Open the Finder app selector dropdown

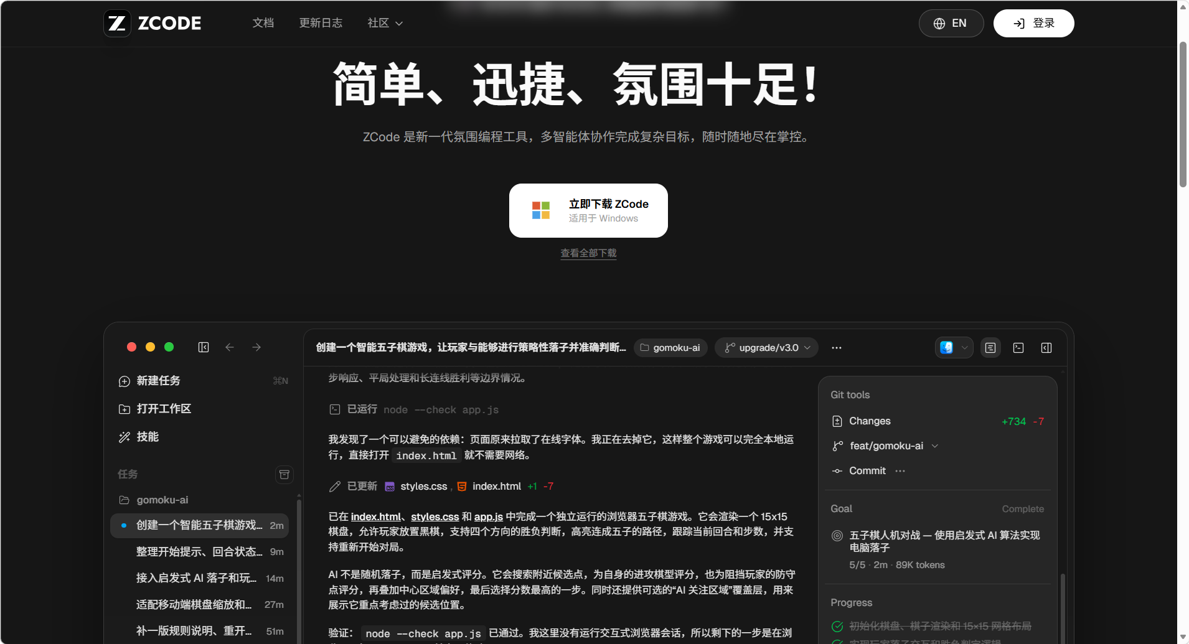[954, 348]
